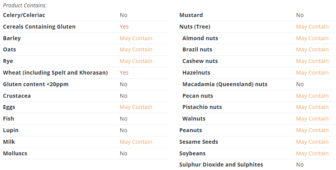
Task: Select the Nuts (Tree) heading label
Action: click(195, 27)
